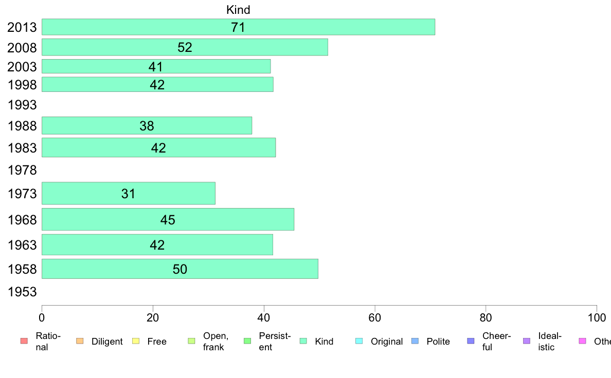The width and height of the screenshot is (611, 378).
Task: Click the 1993 year axis label
Action: pos(22,105)
